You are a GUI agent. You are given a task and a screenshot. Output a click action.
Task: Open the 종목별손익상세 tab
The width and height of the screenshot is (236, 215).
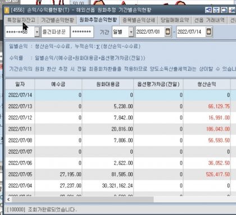click(139, 20)
